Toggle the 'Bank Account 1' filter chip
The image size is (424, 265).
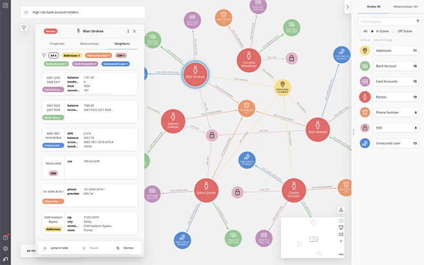point(56,64)
